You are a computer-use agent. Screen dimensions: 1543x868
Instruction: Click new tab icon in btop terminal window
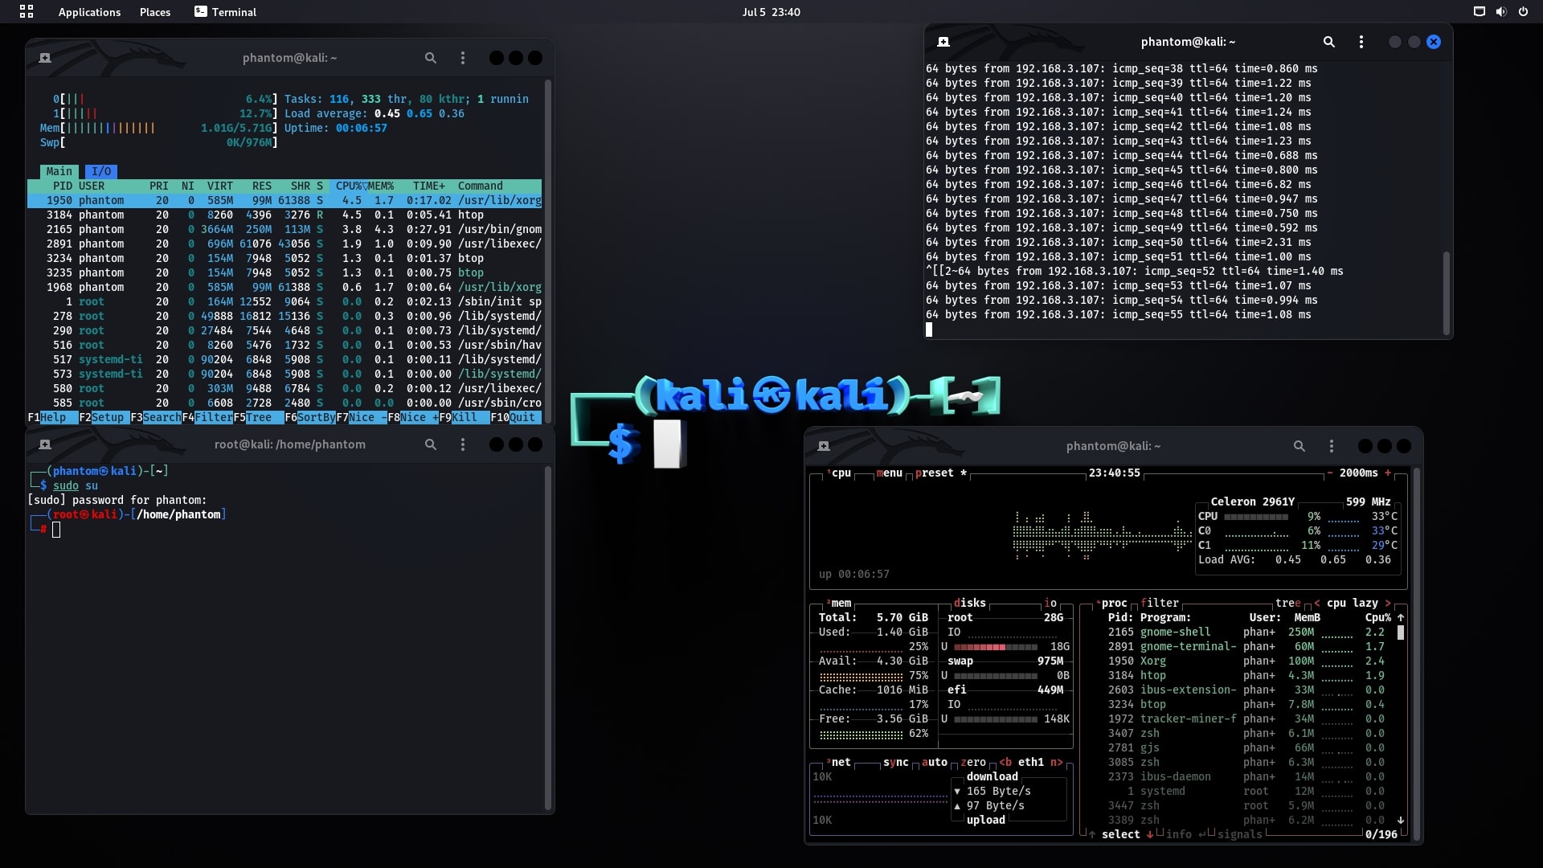pos(824,446)
